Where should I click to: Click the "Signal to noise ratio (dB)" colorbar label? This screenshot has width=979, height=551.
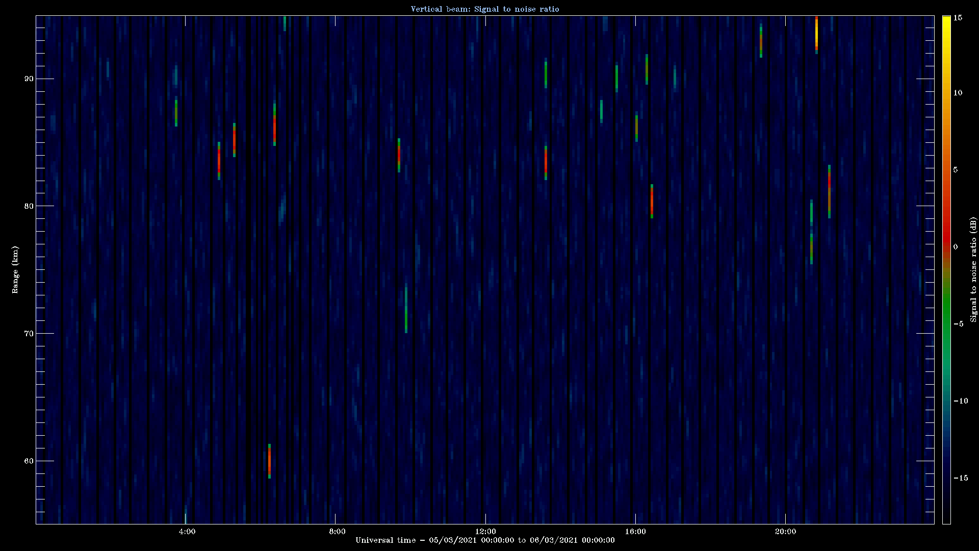pyautogui.click(x=973, y=269)
